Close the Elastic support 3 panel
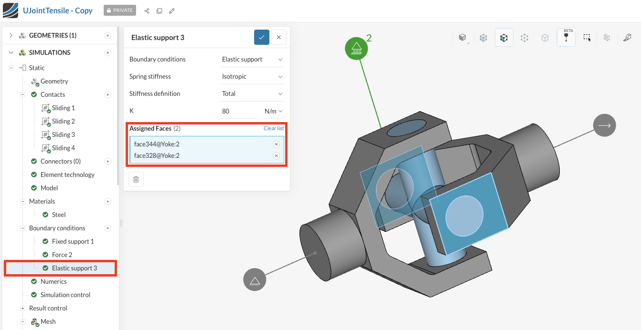The image size is (641, 330). point(278,37)
